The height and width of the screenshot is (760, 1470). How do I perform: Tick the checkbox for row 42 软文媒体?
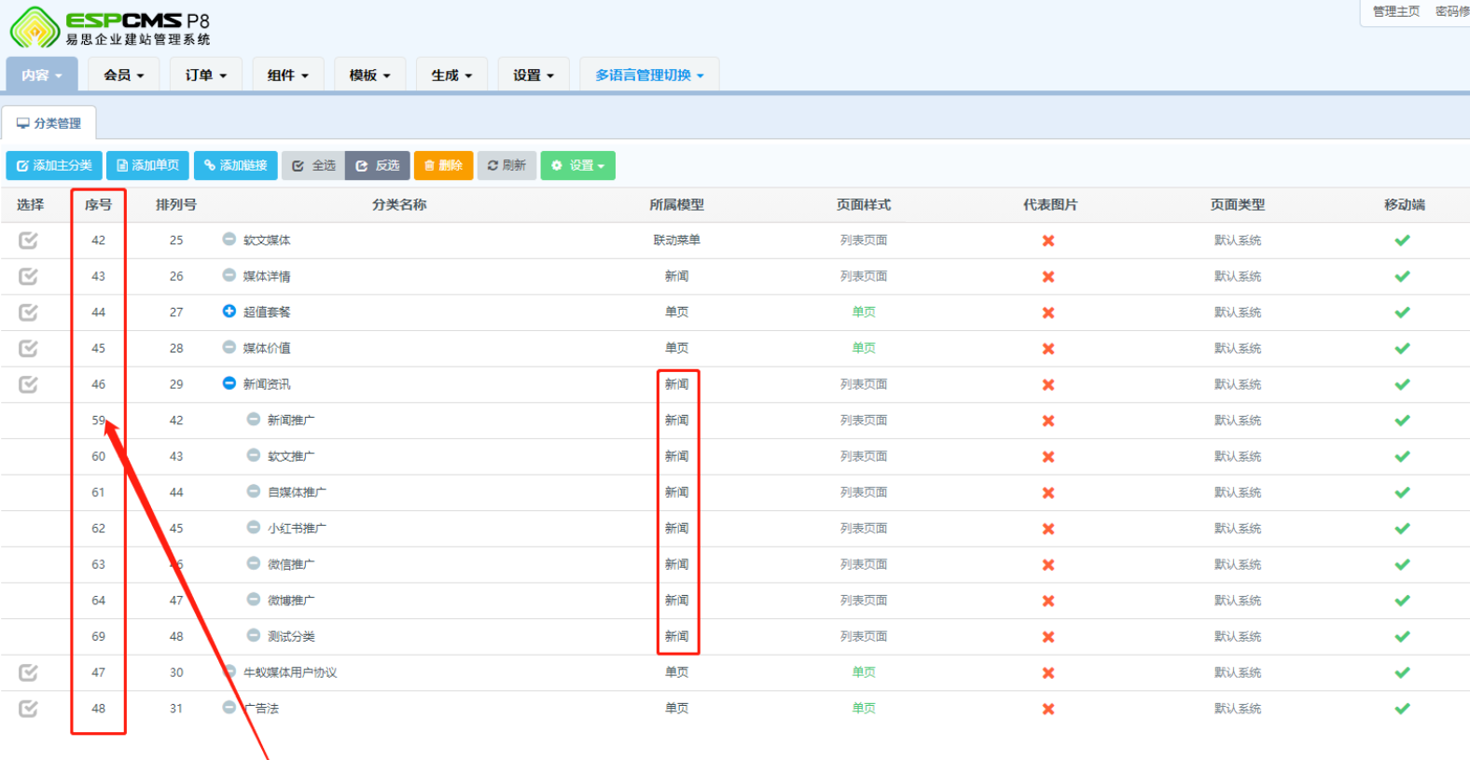[x=29, y=241]
